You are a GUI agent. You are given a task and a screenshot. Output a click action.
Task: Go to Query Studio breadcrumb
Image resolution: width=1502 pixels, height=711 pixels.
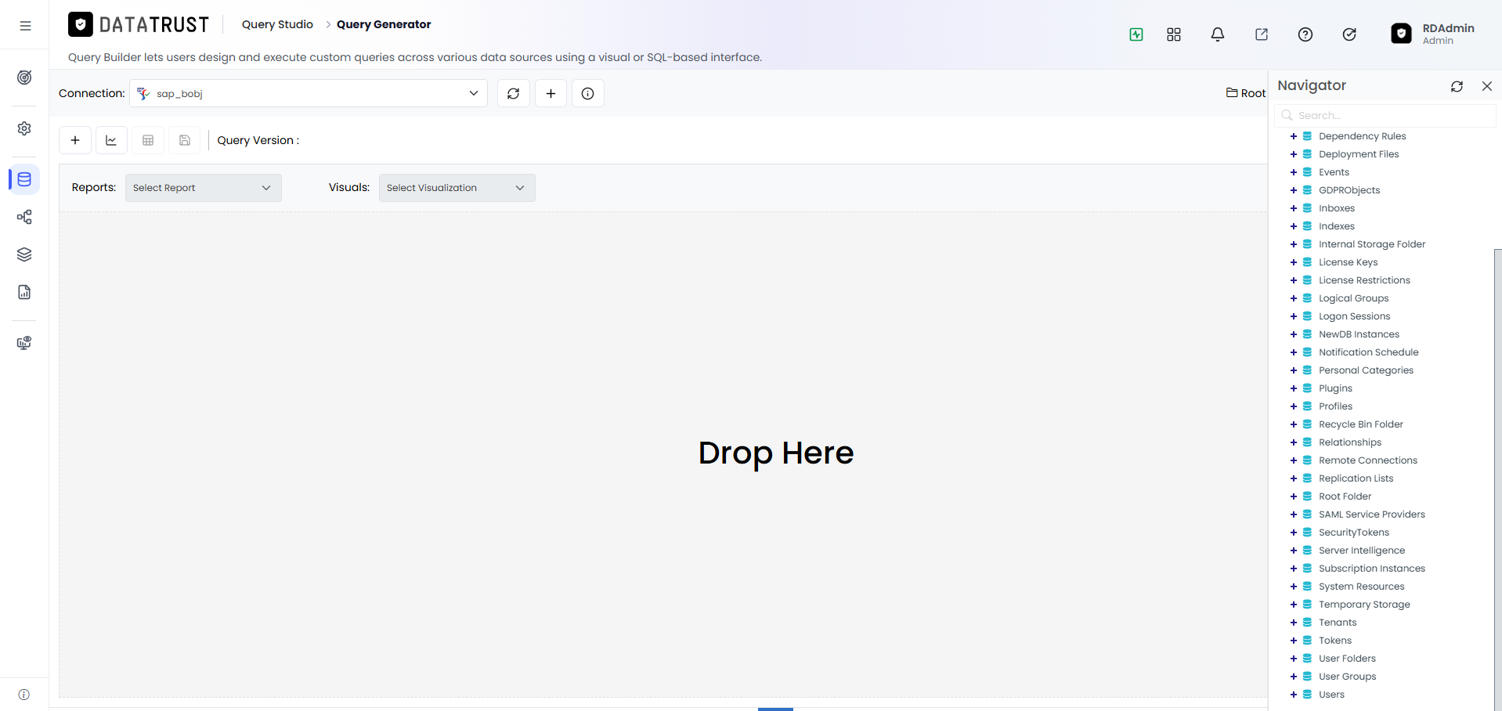point(277,24)
